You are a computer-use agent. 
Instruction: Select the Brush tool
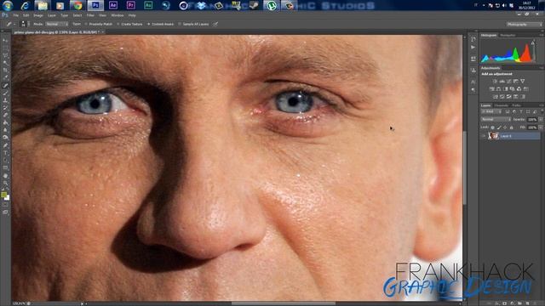5,93
